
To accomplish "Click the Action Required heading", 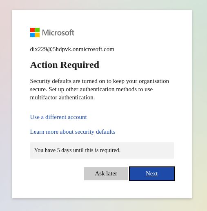I will pos(65,65).
